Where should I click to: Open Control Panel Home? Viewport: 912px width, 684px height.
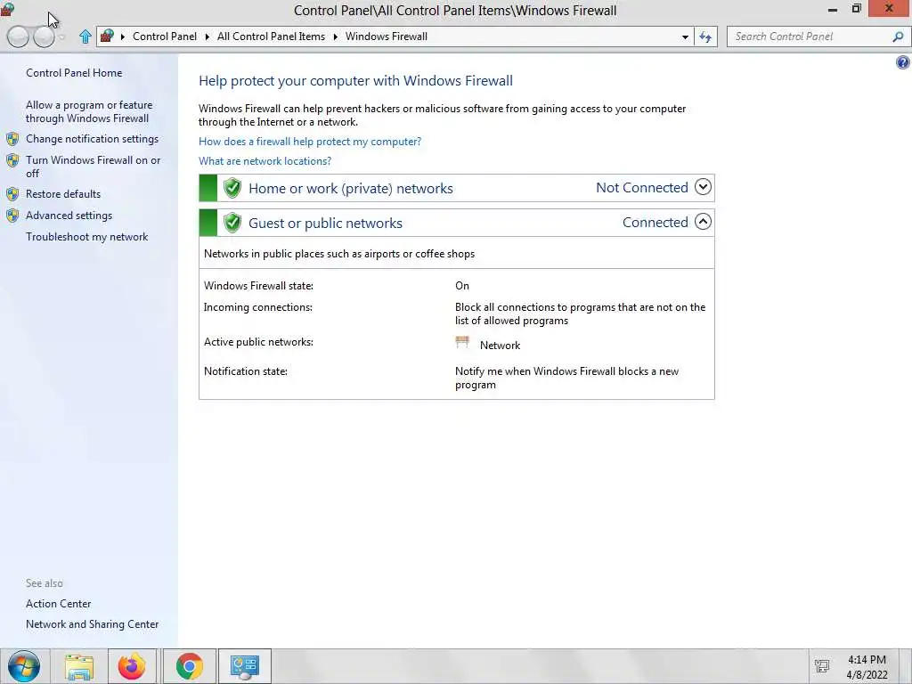[74, 73]
